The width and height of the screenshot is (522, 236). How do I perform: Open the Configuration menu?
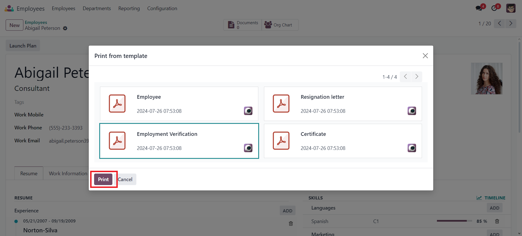pyautogui.click(x=162, y=8)
